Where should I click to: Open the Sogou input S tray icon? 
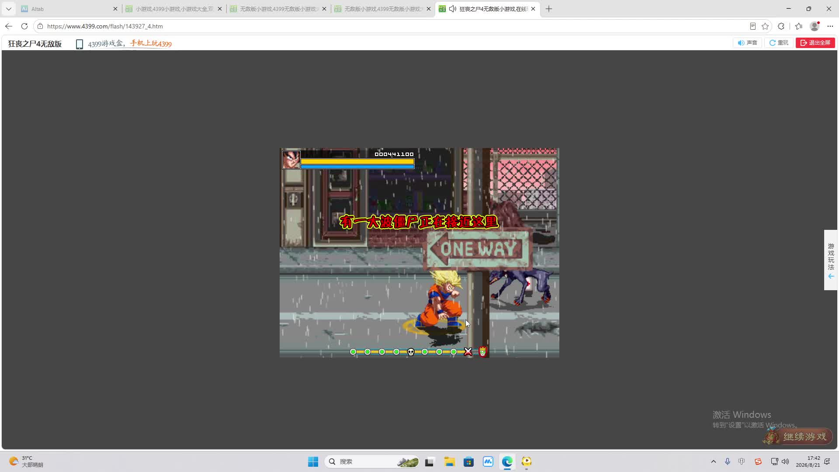coord(758,462)
